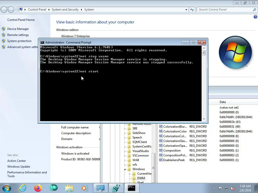
Task: Click the Data column header
Action: pos(238,102)
